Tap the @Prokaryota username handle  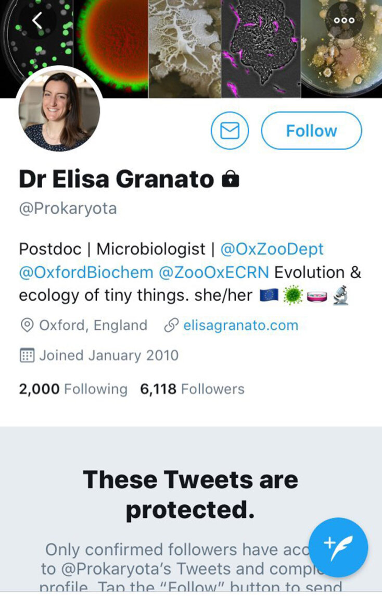(68, 209)
